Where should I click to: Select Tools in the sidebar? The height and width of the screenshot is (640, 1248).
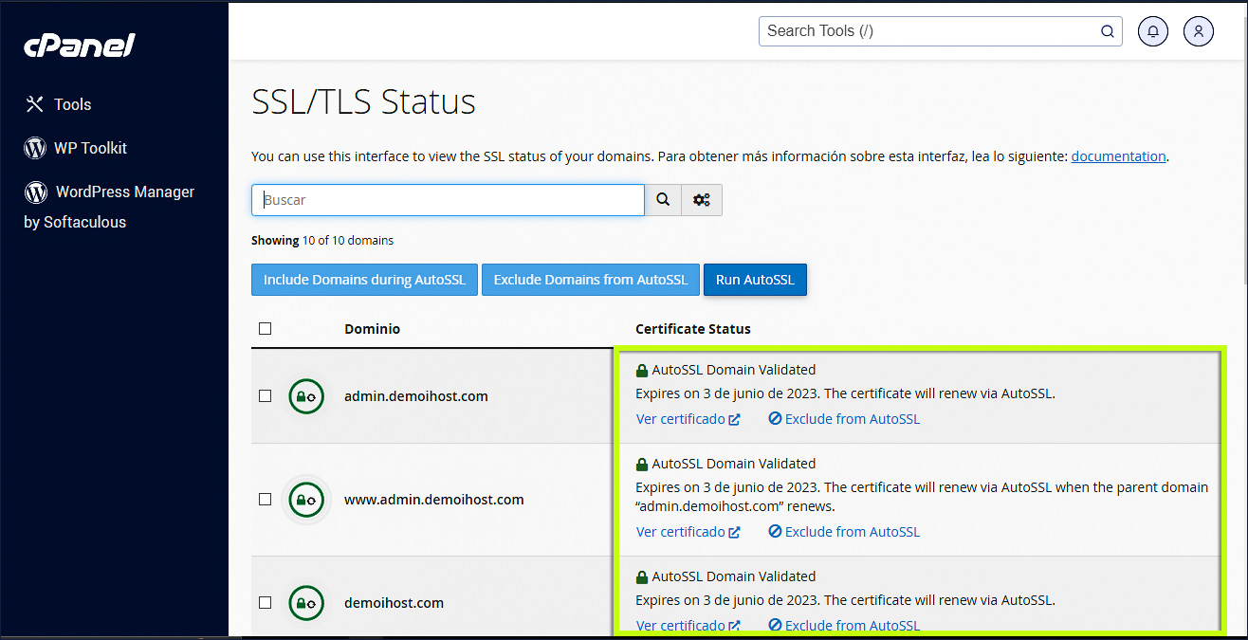73,104
